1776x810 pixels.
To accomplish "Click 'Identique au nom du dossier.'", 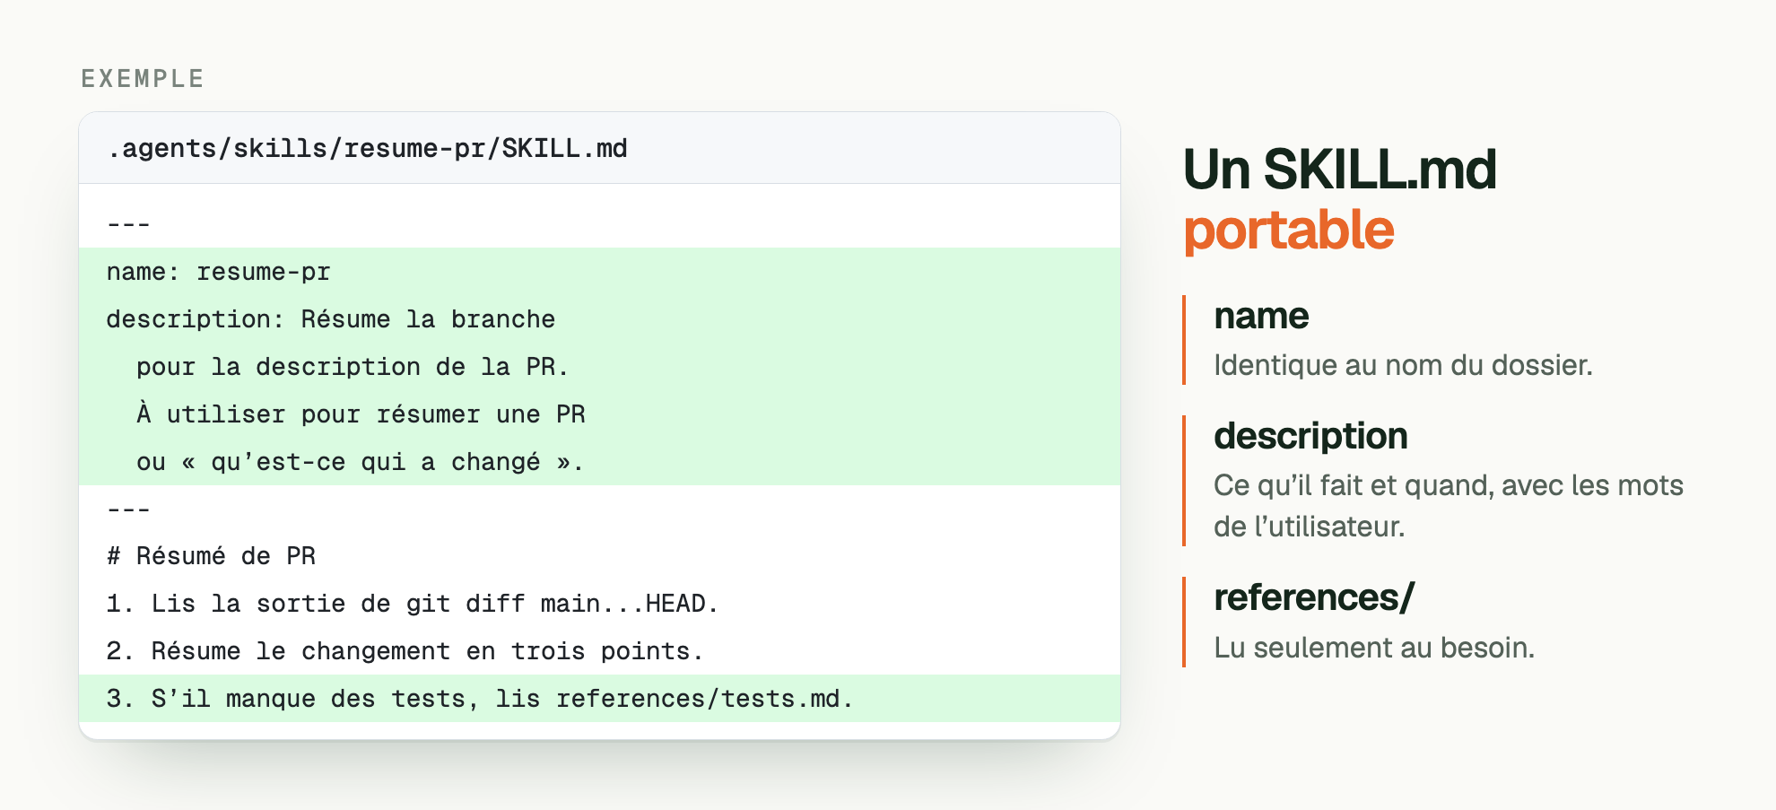I will (x=1403, y=365).
